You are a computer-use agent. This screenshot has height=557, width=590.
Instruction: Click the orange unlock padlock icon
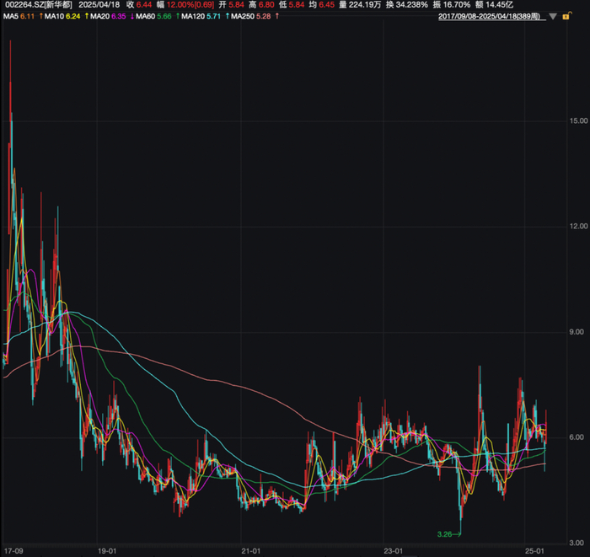[x=566, y=16]
